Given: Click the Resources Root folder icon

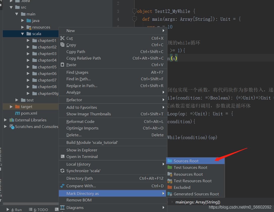Looking at the screenshot, I should 170,174.
